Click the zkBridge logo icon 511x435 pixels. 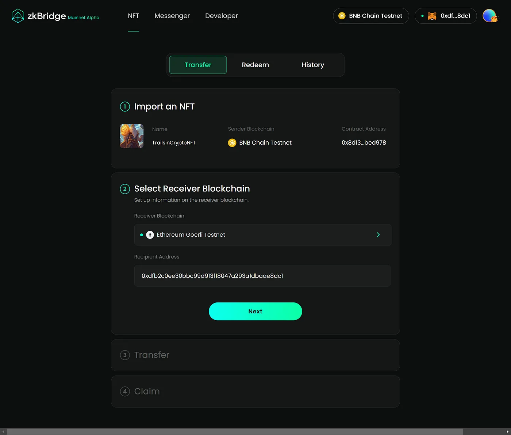coord(18,16)
